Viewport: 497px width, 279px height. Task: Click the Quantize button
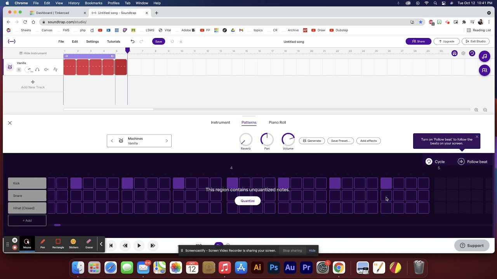click(x=248, y=201)
